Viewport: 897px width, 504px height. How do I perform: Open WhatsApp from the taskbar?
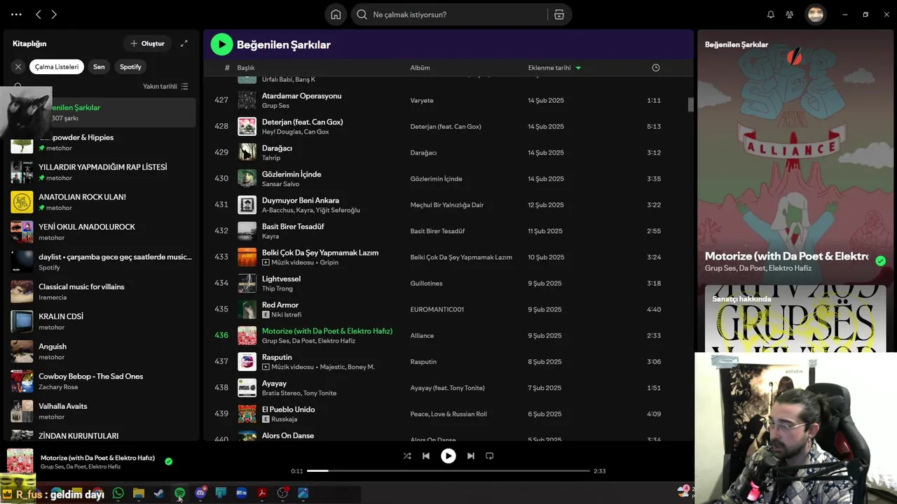[x=118, y=493]
